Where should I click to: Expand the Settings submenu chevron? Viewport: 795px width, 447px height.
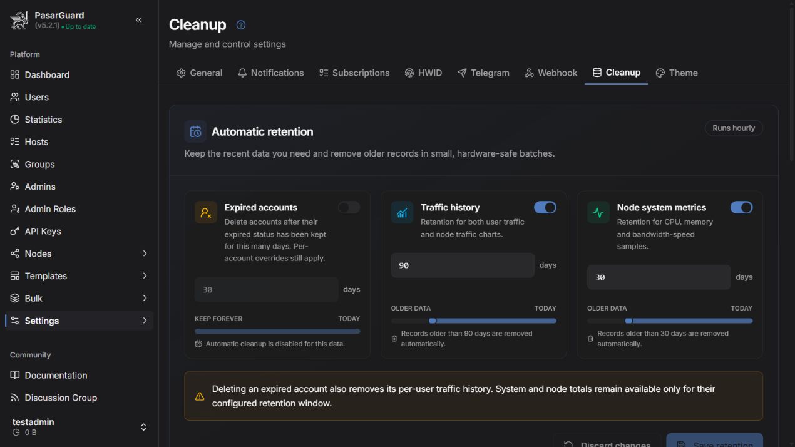click(145, 321)
